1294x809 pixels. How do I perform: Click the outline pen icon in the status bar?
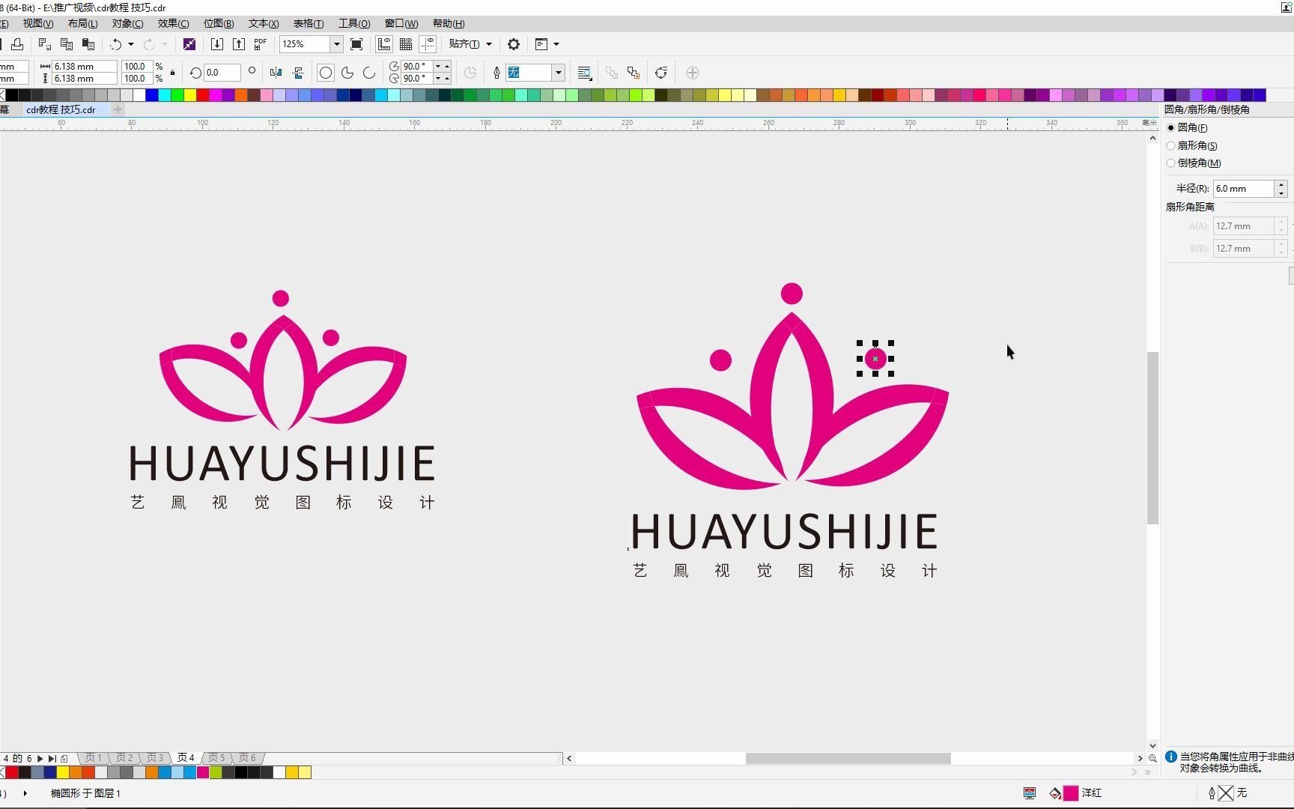(1212, 793)
